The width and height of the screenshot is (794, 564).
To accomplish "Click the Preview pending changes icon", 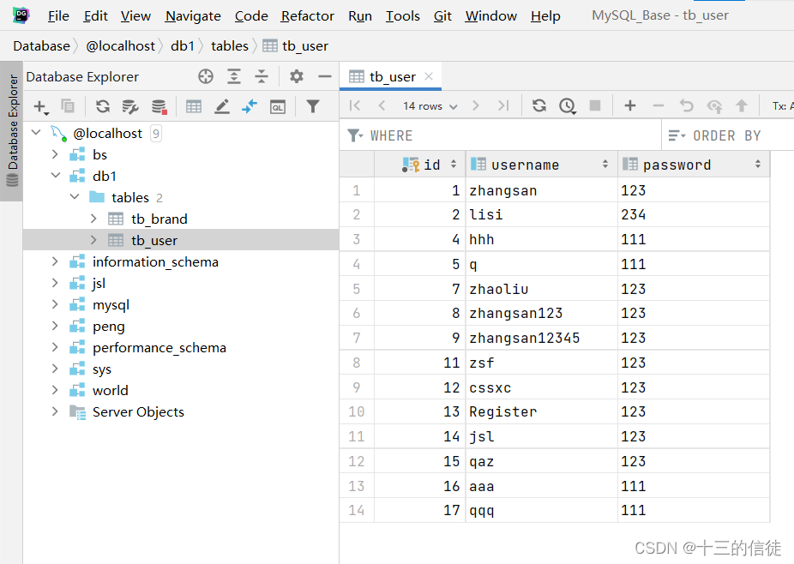I will tap(714, 105).
